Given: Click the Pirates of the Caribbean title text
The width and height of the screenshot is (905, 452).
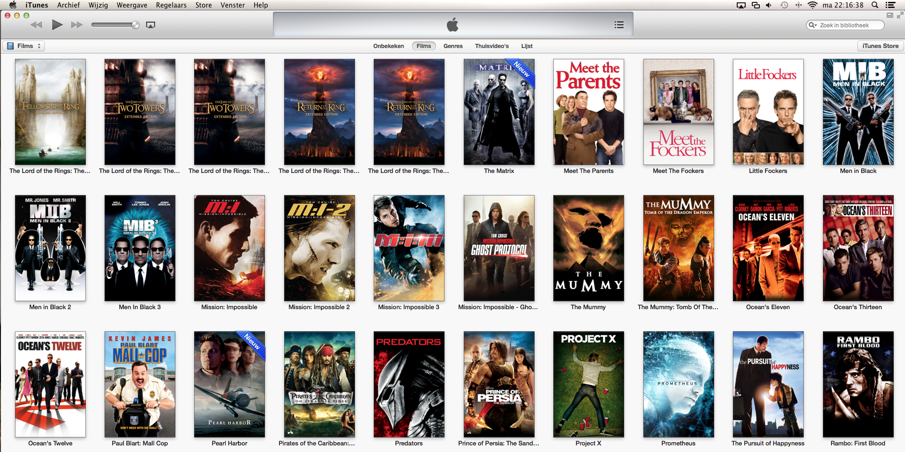Looking at the screenshot, I should tap(317, 444).
